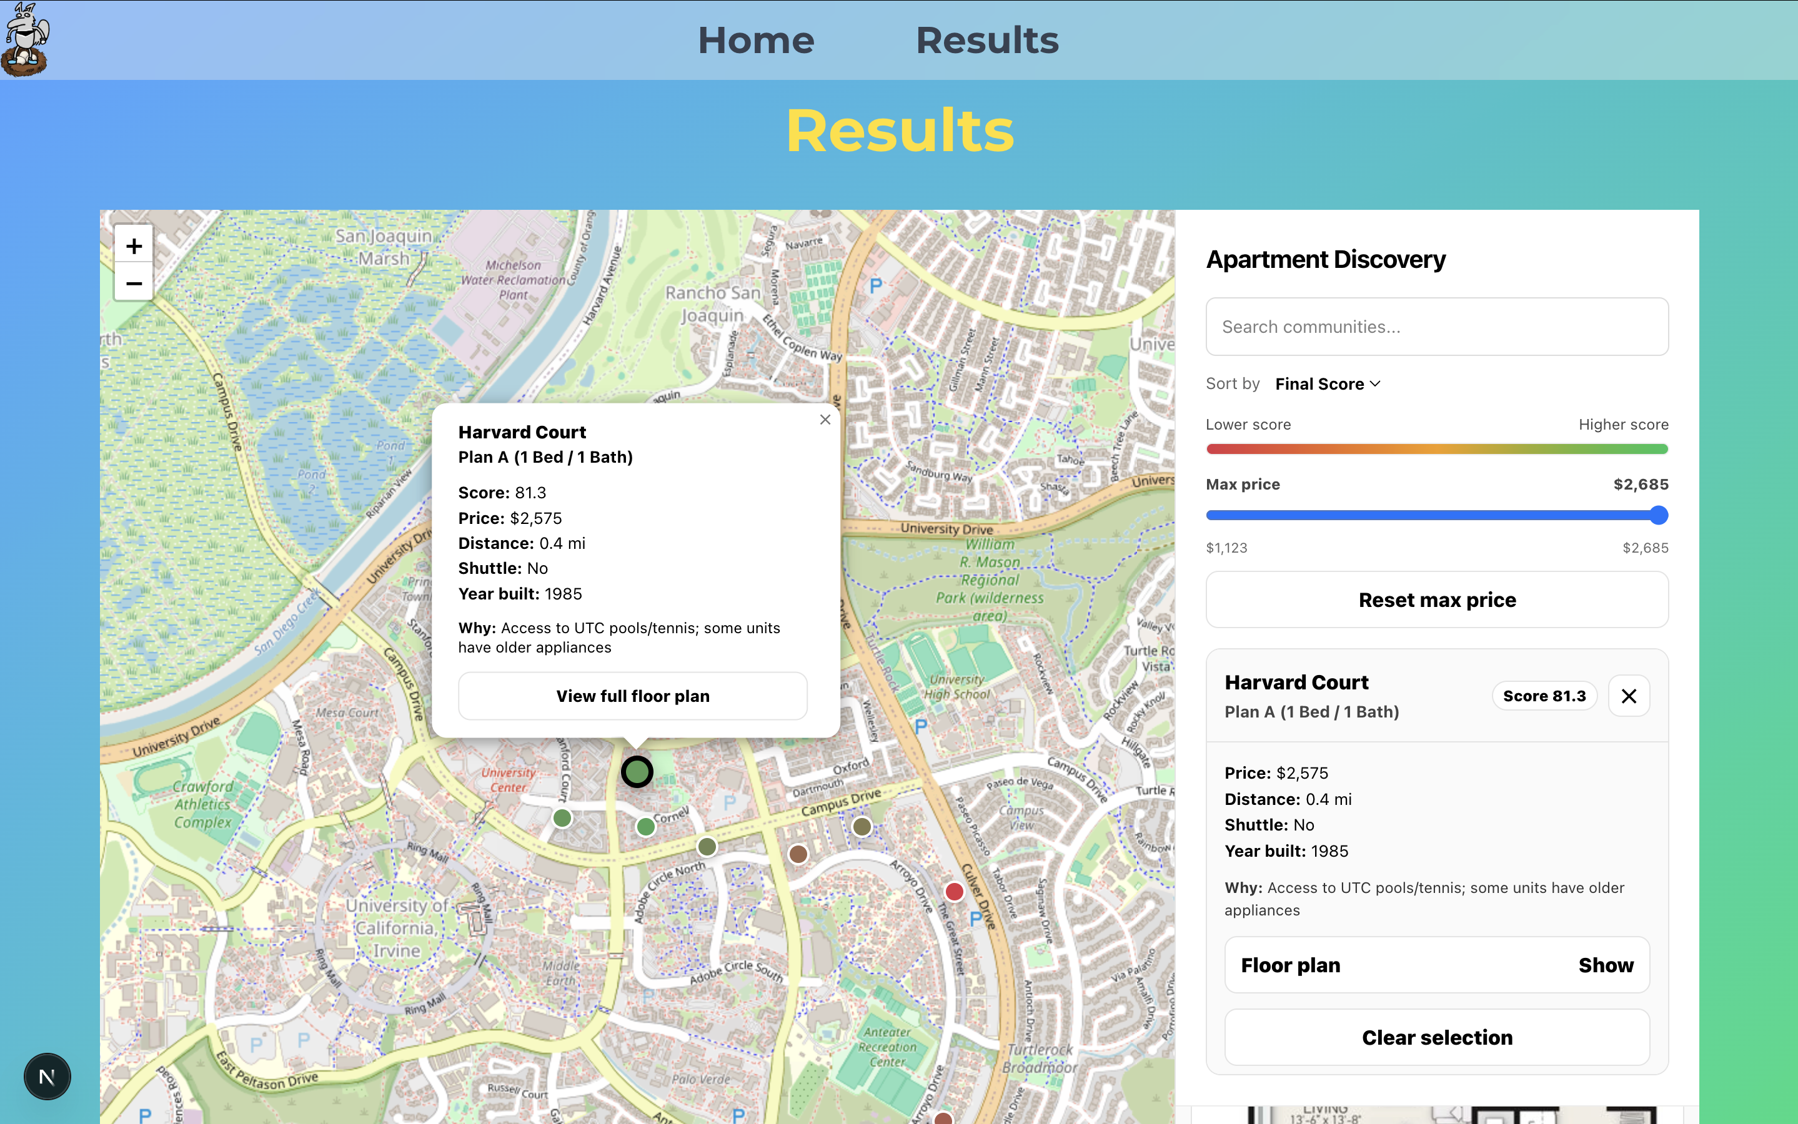Click green marker left of Cornell
Viewport: 1798px width, 1124px height.
point(645,826)
